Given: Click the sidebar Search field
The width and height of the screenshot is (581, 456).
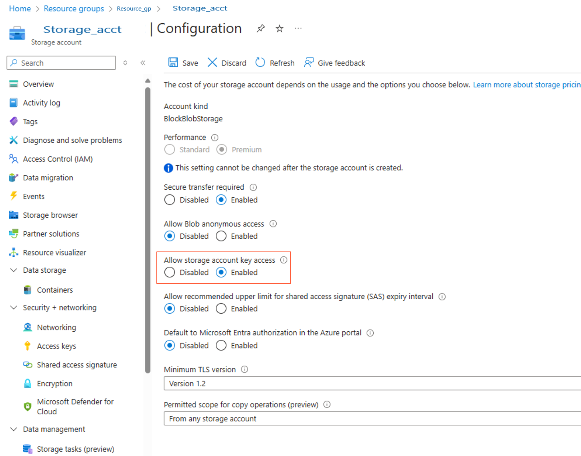Looking at the screenshot, I should [61, 63].
